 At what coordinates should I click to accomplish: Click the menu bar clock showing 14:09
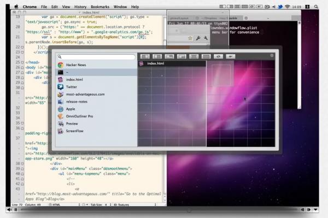(x=296, y=7)
